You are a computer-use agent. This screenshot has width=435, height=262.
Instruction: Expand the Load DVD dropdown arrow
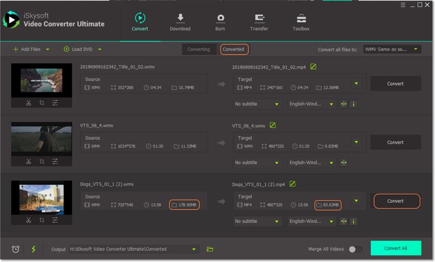tap(100, 50)
